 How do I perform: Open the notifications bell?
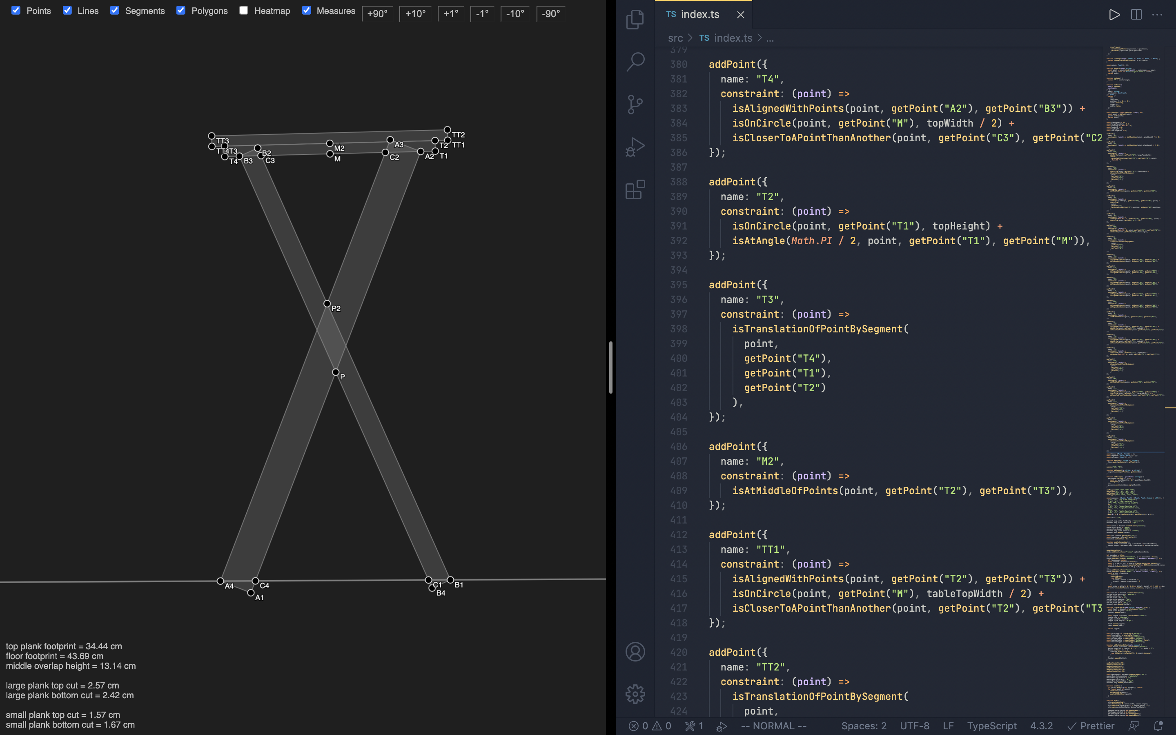click(x=1158, y=726)
